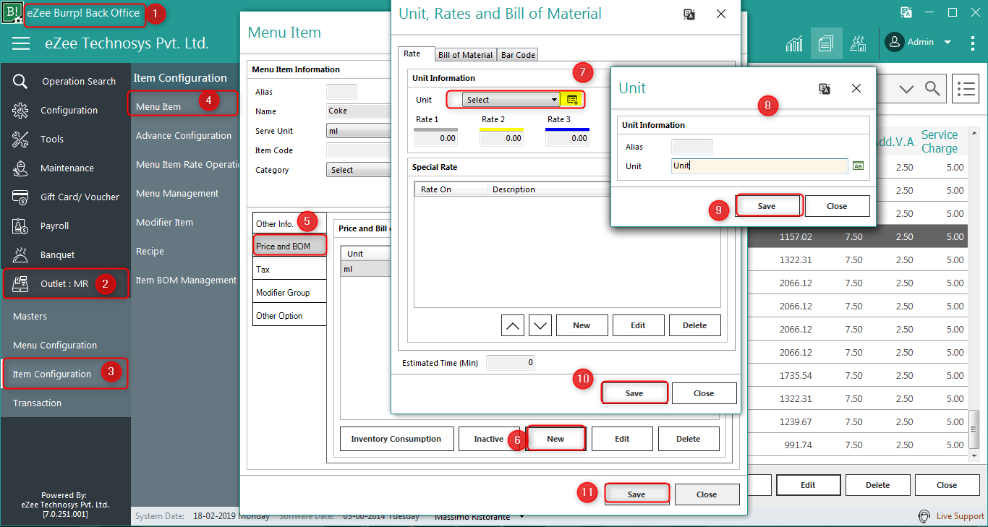Click the Outlet : MR register icon
Image resolution: width=988 pixels, height=527 pixels.
[x=20, y=283]
